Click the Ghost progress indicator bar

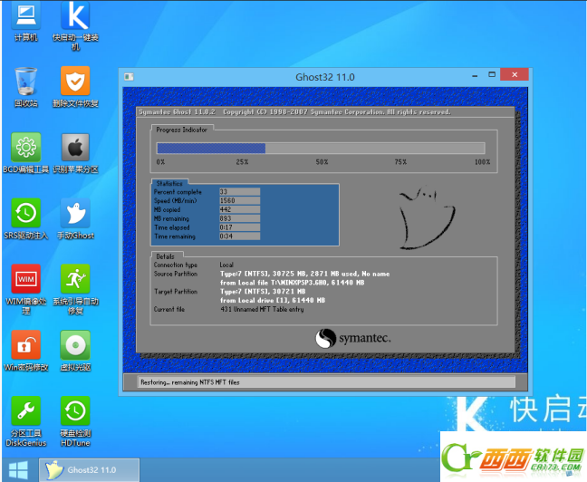(321, 148)
